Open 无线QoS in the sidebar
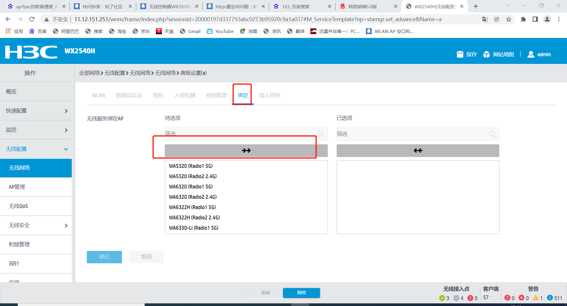567x306 pixels. pyautogui.click(x=36, y=206)
